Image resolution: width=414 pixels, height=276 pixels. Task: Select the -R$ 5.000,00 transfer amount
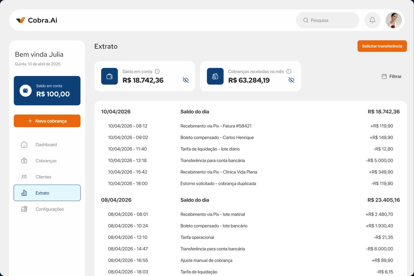click(379, 161)
